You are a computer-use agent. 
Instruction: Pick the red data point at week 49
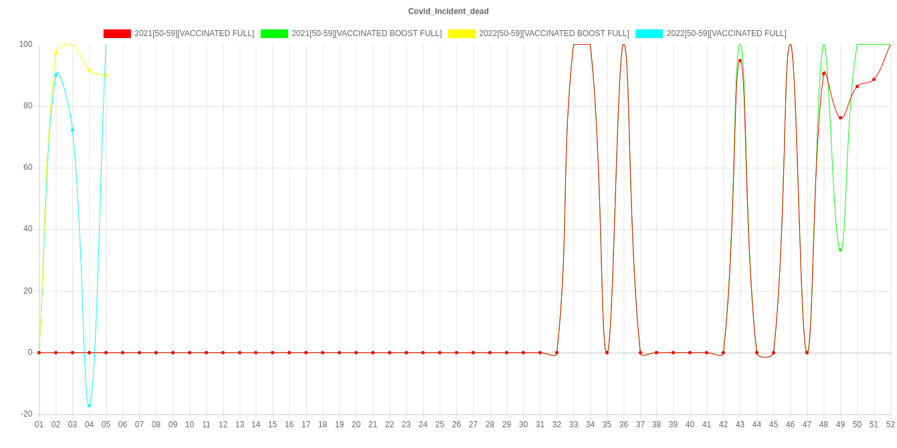coord(840,118)
